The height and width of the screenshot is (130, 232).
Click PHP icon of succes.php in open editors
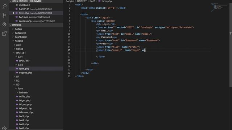(x=17, y=21)
